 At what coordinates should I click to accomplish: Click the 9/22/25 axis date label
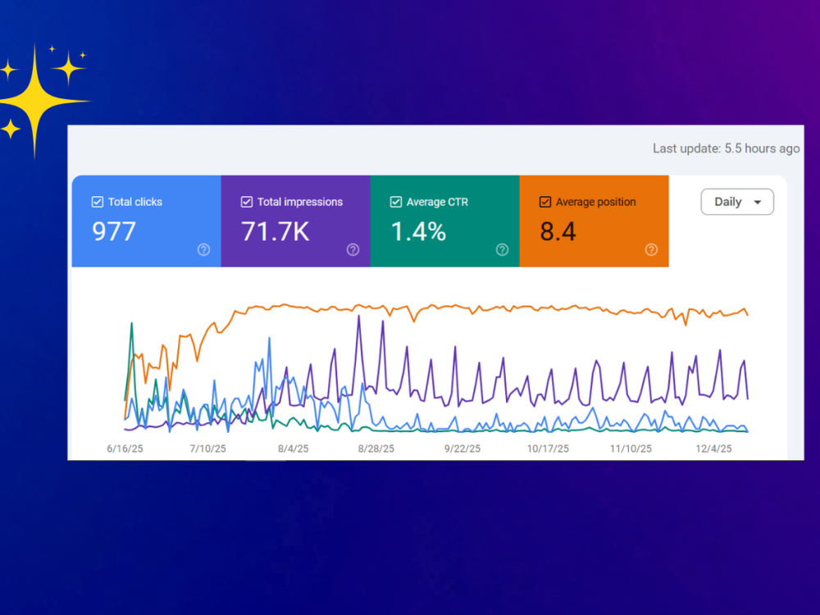pos(462,449)
